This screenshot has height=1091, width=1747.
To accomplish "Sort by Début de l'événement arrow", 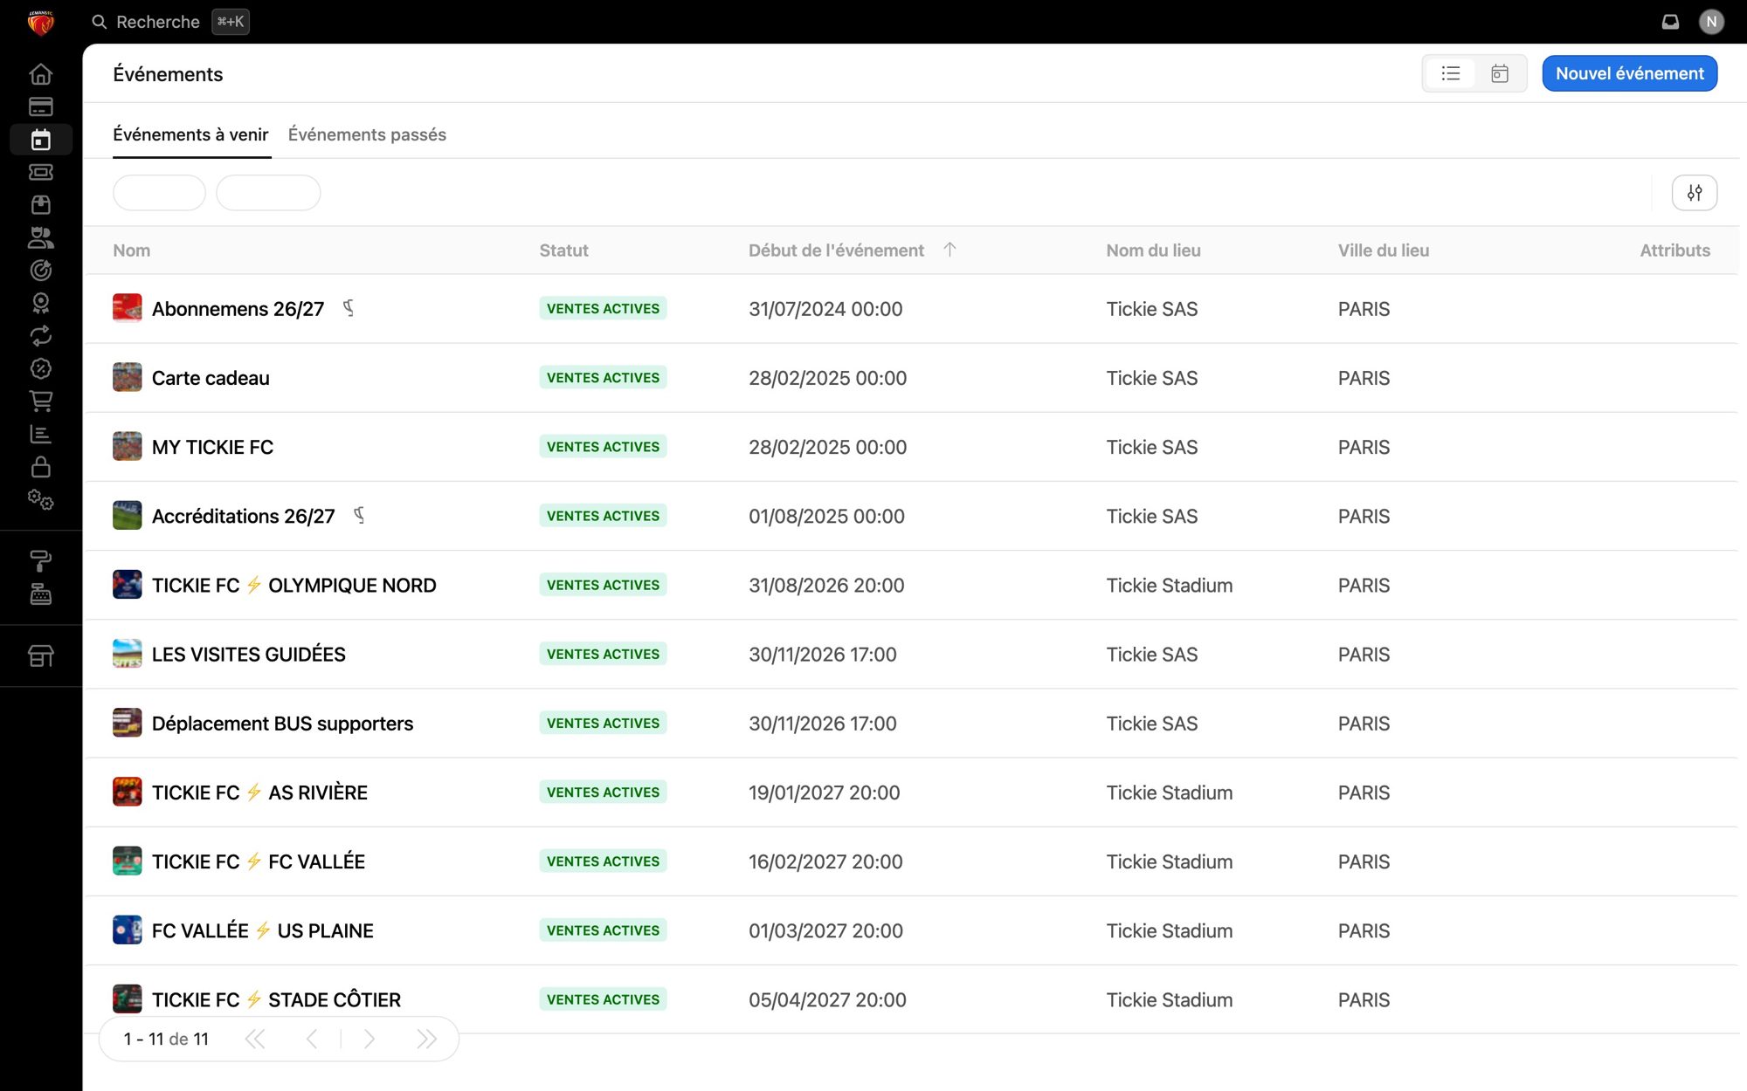I will pos(949,250).
